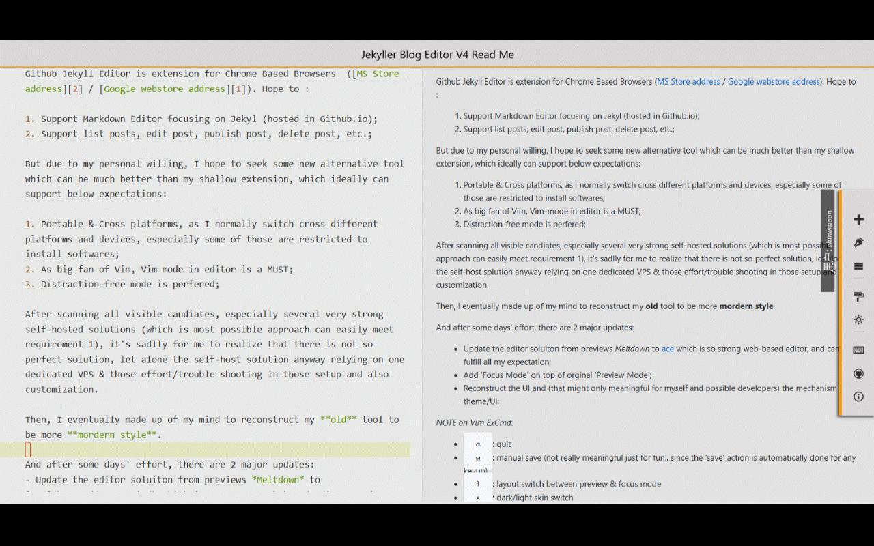Select the title Jekyller Blog Editor V4 Read Me

[x=438, y=55]
